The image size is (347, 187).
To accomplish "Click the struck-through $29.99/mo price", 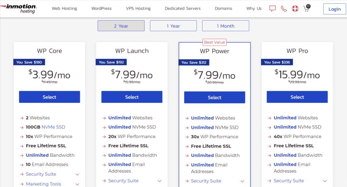I will (x=297, y=82).
